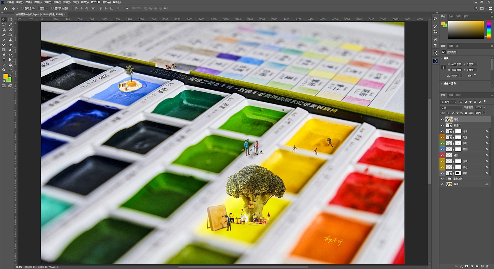Select the Eyedropper tool
The width and height of the screenshot is (494, 269).
(x=4, y=35)
